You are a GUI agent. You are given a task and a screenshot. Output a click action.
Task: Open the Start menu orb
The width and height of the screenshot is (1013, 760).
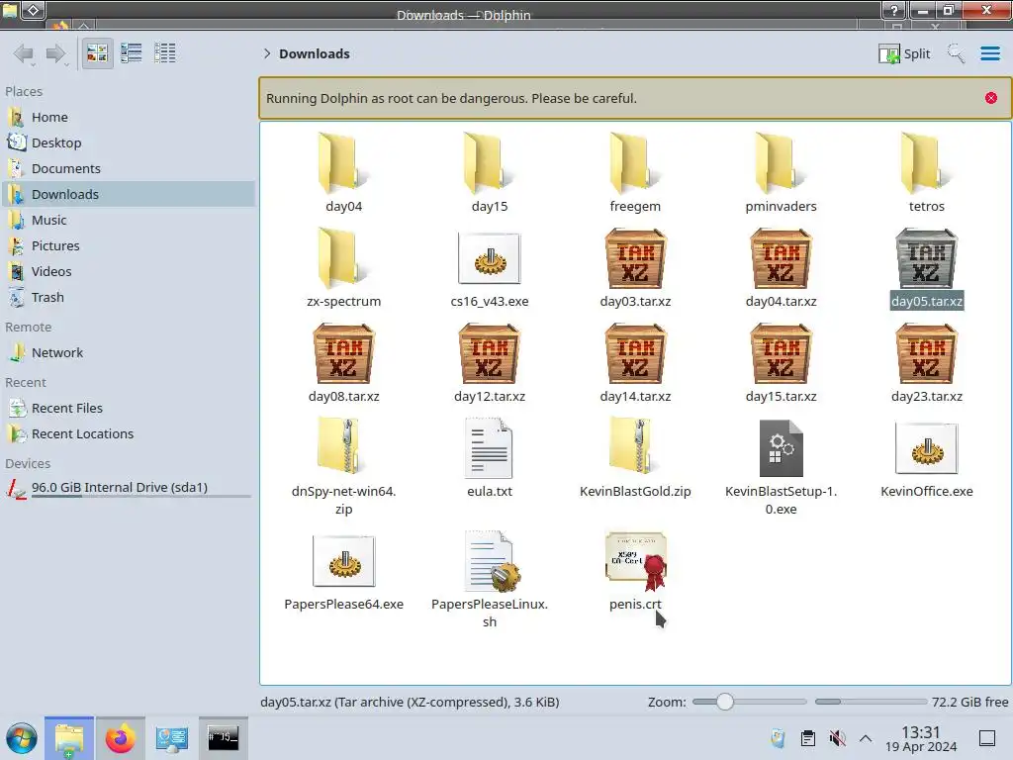tap(22, 738)
